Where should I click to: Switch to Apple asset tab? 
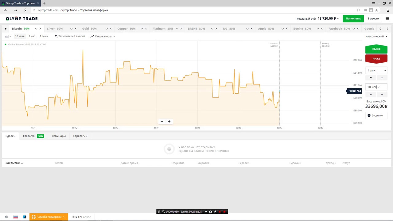pyautogui.click(x=266, y=29)
